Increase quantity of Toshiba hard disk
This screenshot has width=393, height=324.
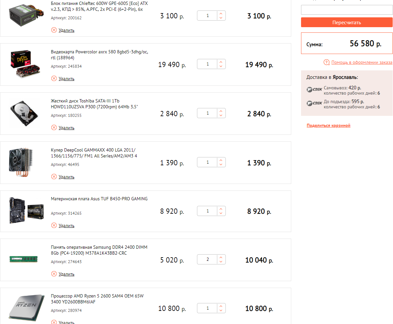221,111
